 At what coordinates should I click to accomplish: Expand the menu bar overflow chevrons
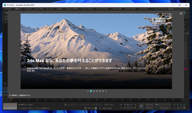click(x=156, y=9)
